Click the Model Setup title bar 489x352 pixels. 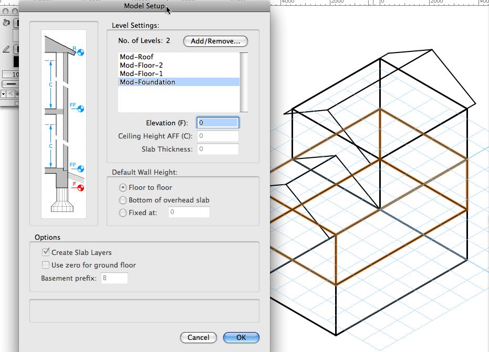144,6
